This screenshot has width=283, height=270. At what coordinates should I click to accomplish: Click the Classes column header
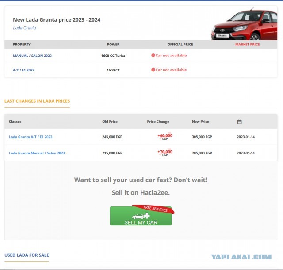(x=15, y=122)
